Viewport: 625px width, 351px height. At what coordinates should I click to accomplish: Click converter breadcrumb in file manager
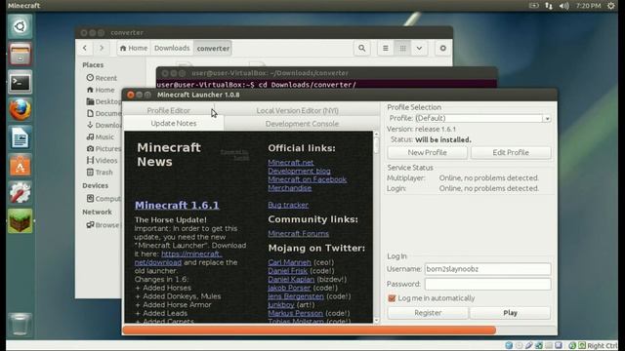point(213,48)
